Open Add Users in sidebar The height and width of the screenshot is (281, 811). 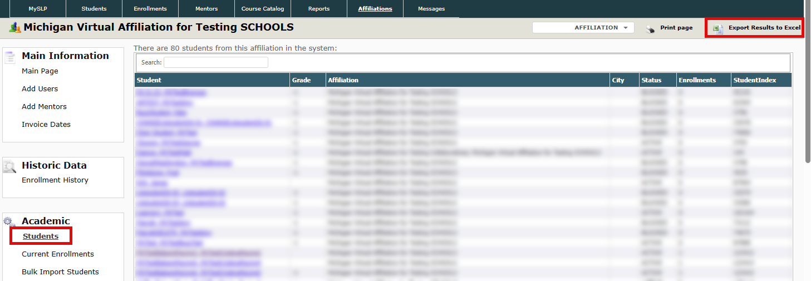pos(40,89)
